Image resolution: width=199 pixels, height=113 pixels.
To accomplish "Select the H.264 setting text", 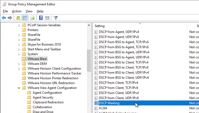I will click(103, 108).
